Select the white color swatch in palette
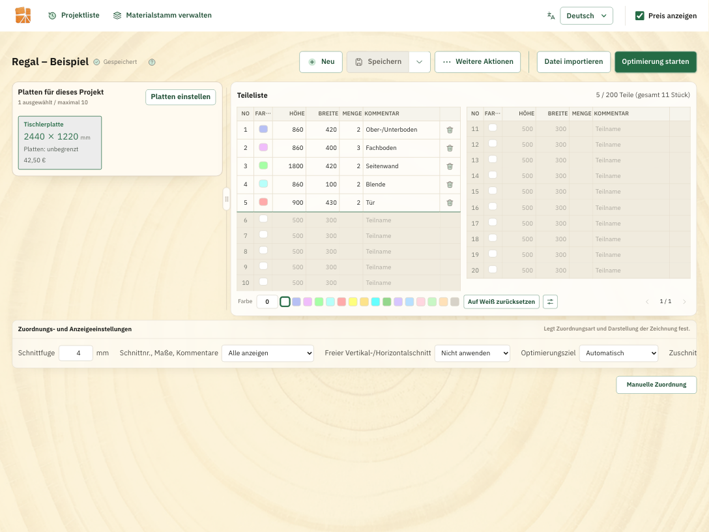This screenshot has height=532, width=709. coord(285,302)
